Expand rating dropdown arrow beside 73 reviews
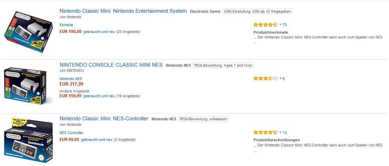This screenshot has height=166, width=389. [x=280, y=25]
